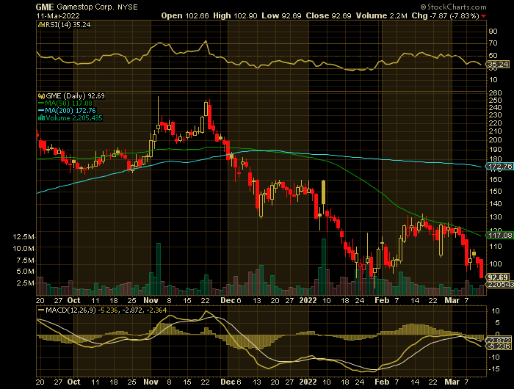Click the 260 label on the price axis
514x389 pixels.
click(x=495, y=93)
